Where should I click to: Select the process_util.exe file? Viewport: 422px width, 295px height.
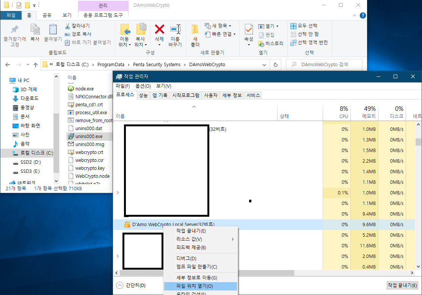[x=91, y=112]
